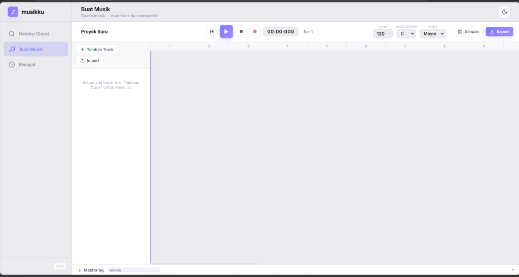Click the Tambah Track button
The height and width of the screenshot is (277, 519).
coord(97,50)
